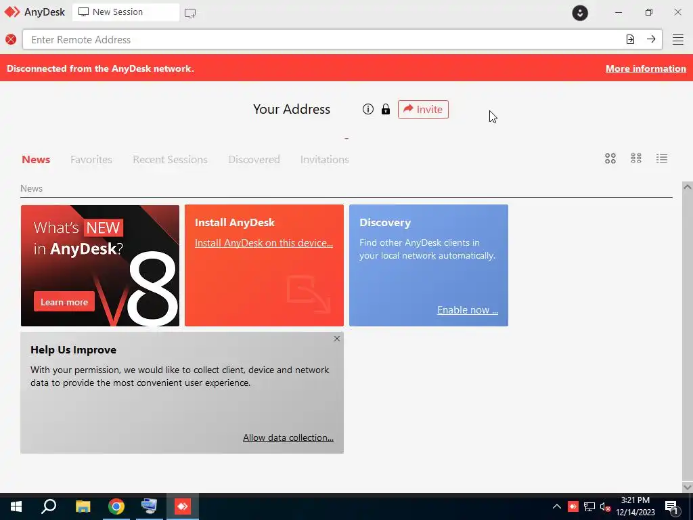Click the muted volume tray icon
The image size is (693, 520).
coord(605,506)
